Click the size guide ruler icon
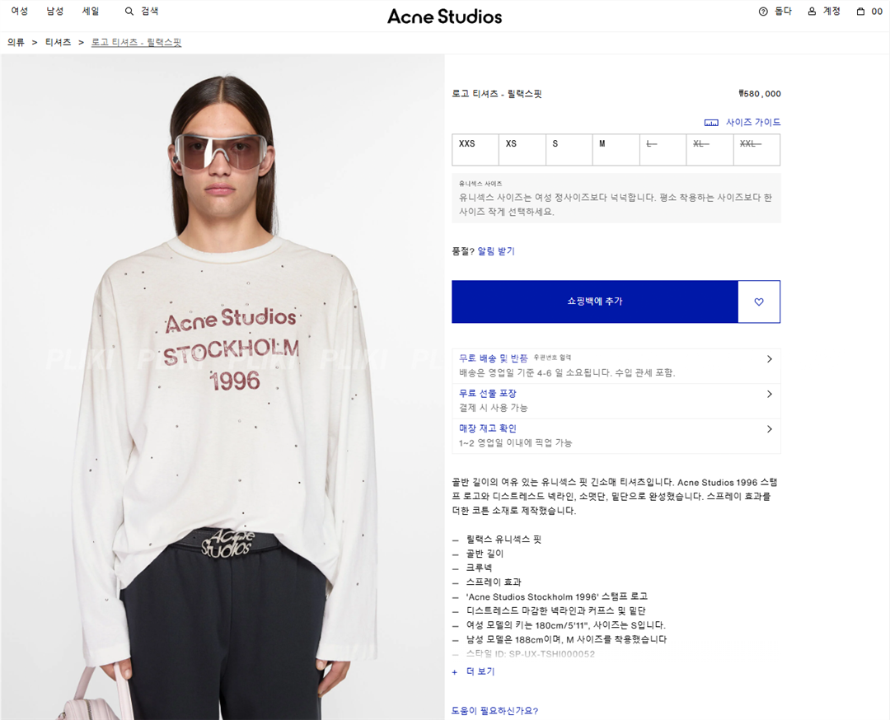Image resolution: width=890 pixels, height=720 pixels. pos(711,123)
